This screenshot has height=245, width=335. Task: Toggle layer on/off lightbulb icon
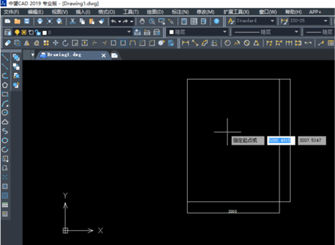click(x=17, y=33)
